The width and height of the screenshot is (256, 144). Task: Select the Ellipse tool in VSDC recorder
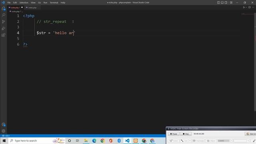(x=211, y=141)
